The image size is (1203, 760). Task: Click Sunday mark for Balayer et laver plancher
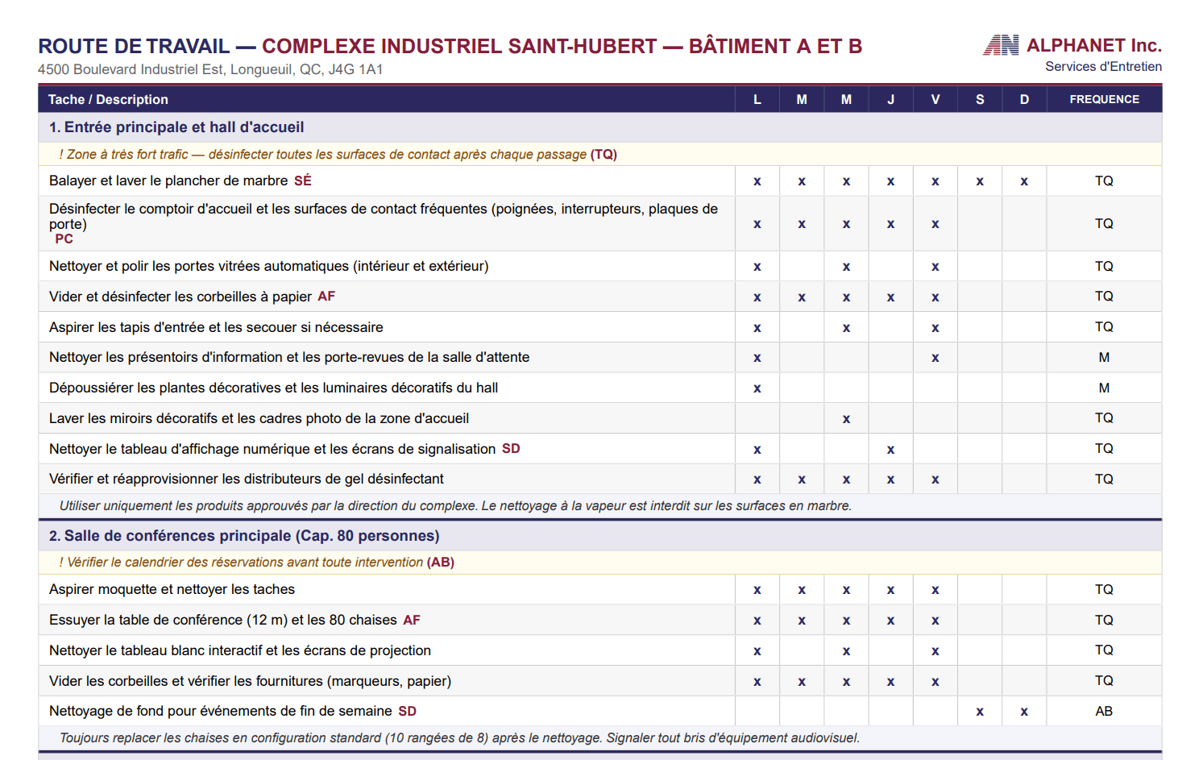pos(1024,181)
